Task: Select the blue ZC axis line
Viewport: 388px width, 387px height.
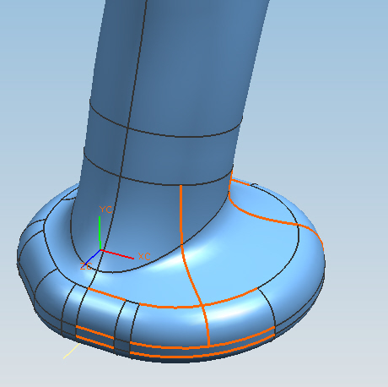Action: pos(91,259)
